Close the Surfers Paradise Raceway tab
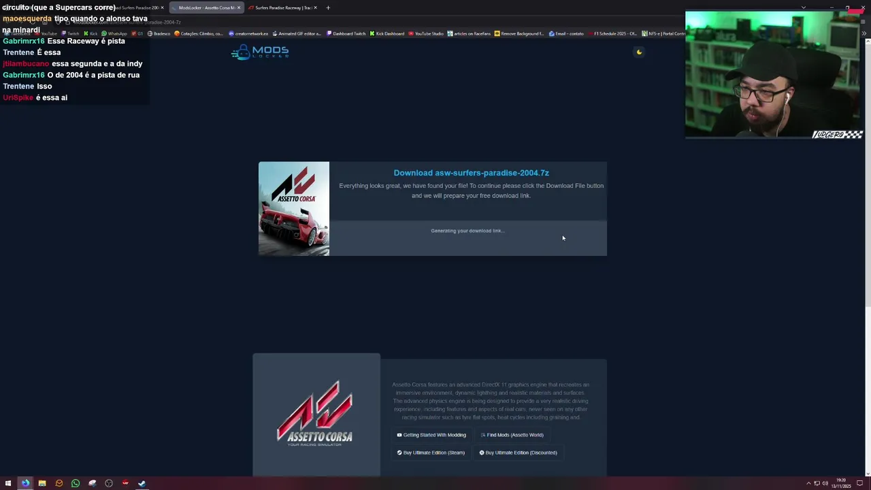Screen dimensions: 871x490 (315, 7)
